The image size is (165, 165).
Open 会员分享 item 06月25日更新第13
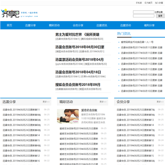click(x=135, y=120)
